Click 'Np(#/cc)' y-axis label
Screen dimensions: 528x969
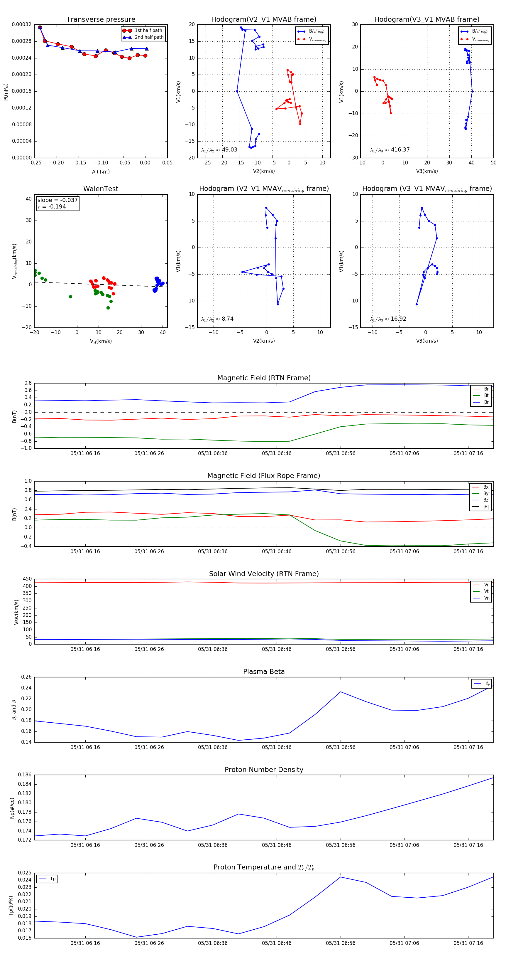12,807
